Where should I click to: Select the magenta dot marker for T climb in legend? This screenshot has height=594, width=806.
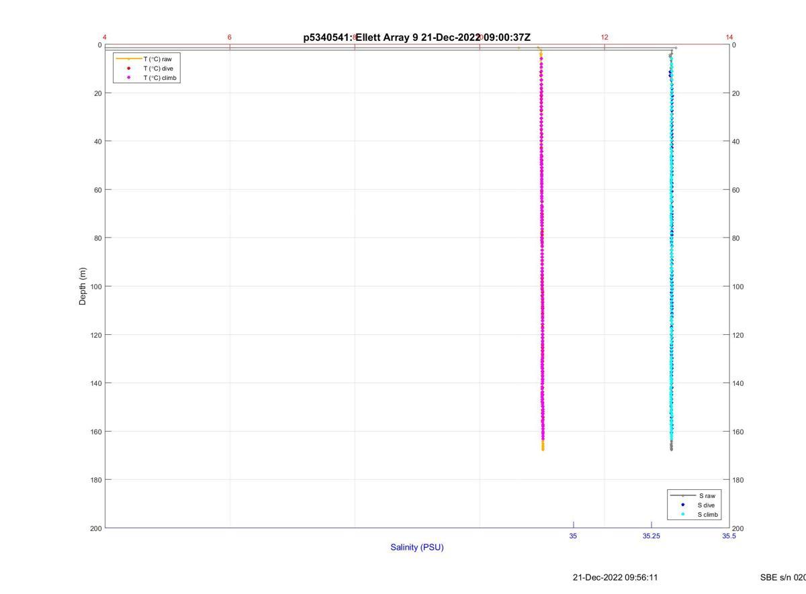(128, 78)
